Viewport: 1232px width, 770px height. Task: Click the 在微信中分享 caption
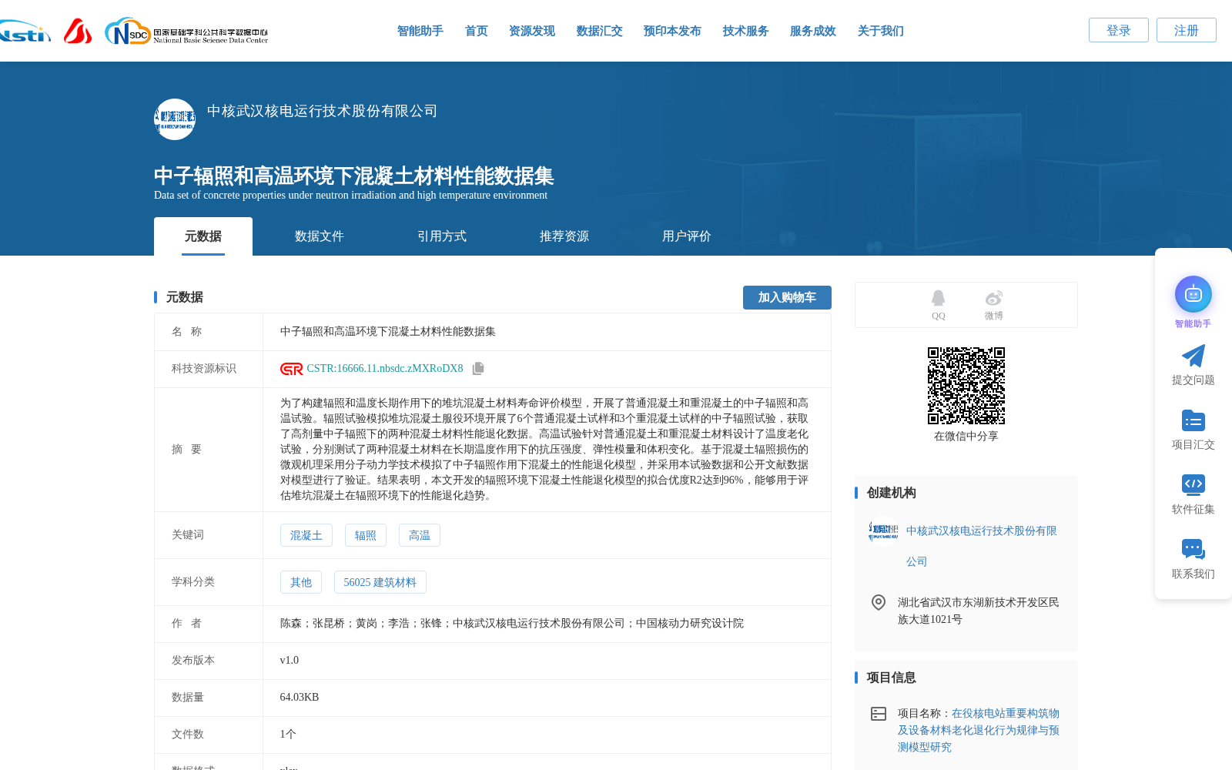coord(966,437)
